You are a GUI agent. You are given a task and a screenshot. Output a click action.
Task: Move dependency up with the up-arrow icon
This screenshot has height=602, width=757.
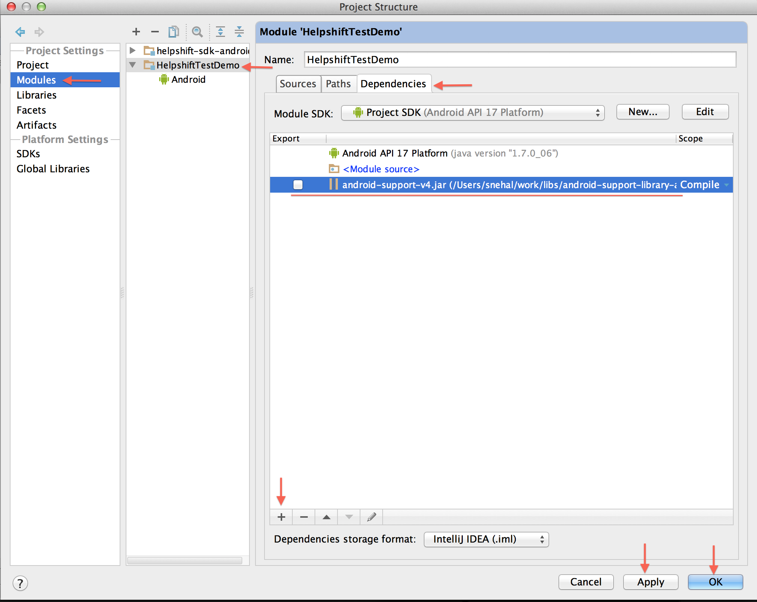(x=326, y=517)
